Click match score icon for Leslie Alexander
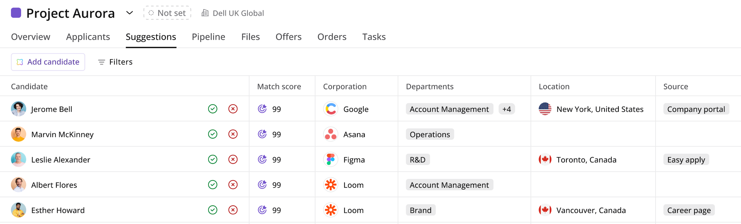The width and height of the screenshot is (741, 224). pos(262,159)
